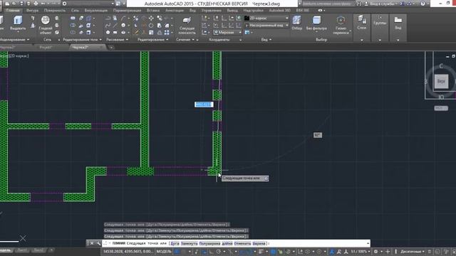This screenshot has width=456, height=256.
Task: Expand the Рисование panel
Action: (x=117, y=40)
